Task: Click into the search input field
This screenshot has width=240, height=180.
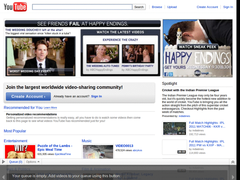Action: pyautogui.click(x=82, y=7)
